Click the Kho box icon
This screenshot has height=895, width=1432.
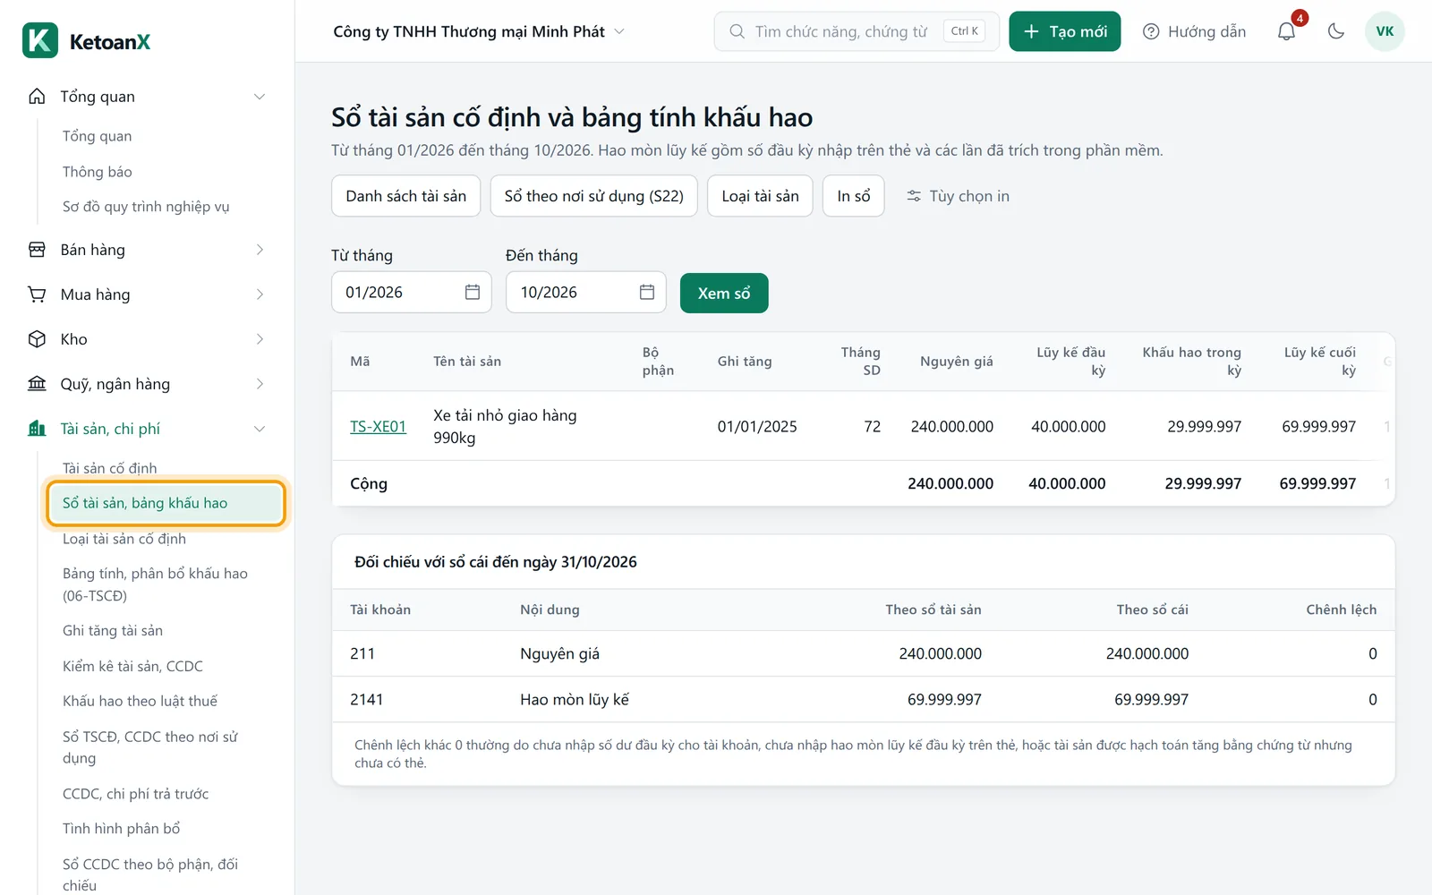37,339
